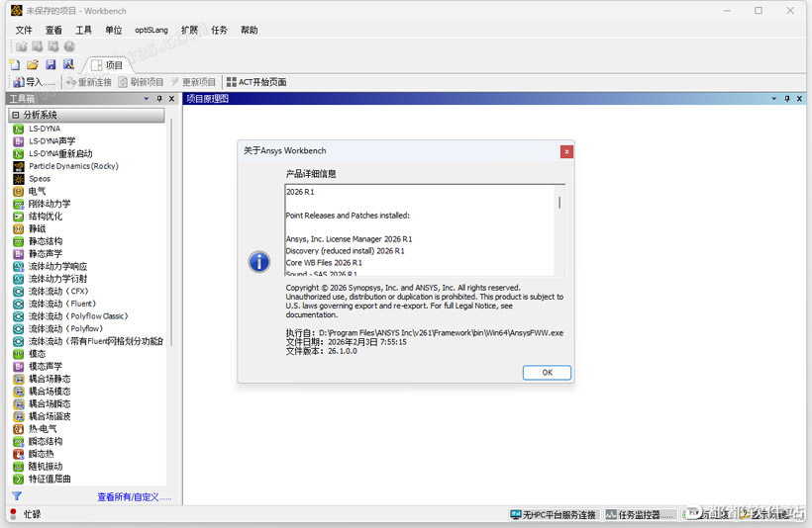Viewport: 812px width, 528px height.
Task: Click the 无HPC平台服务连接 status entry
Action: [x=554, y=514]
